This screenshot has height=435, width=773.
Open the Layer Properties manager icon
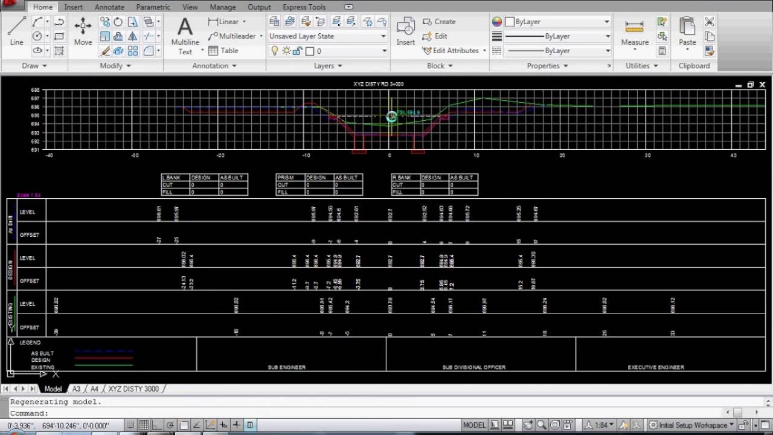[x=274, y=22]
